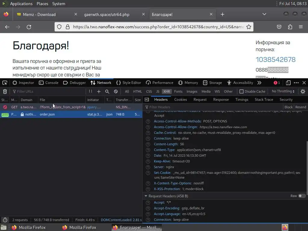This screenshot has width=308, height=231.
Task: Filter requests by Fonts type
Action: (x=178, y=91)
